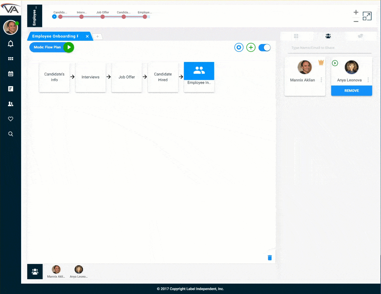
Task: Click arrow before Employee In.. card
Action: 181,77
